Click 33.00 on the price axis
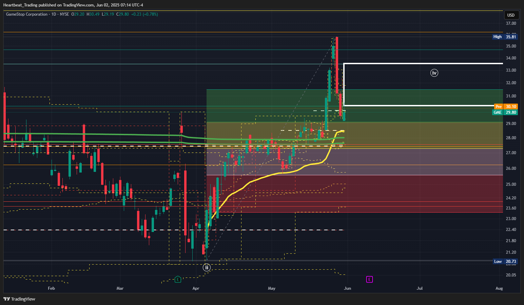This screenshot has width=524, height=305. [x=511, y=70]
